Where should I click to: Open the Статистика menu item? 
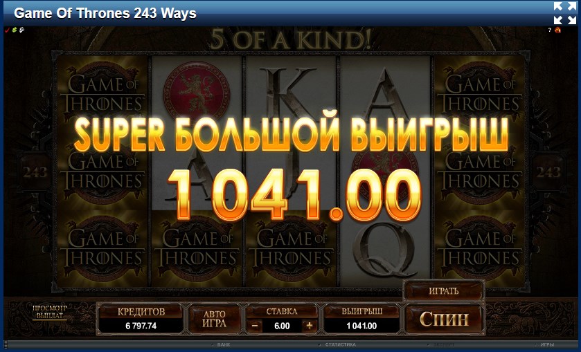click(x=340, y=344)
